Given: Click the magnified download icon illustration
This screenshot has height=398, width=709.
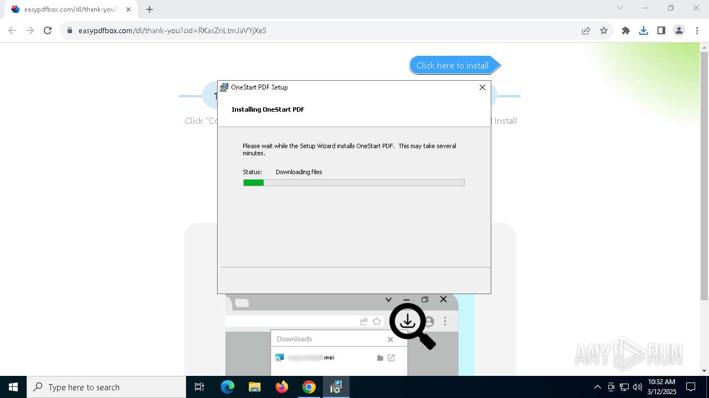Looking at the screenshot, I should [x=412, y=326].
